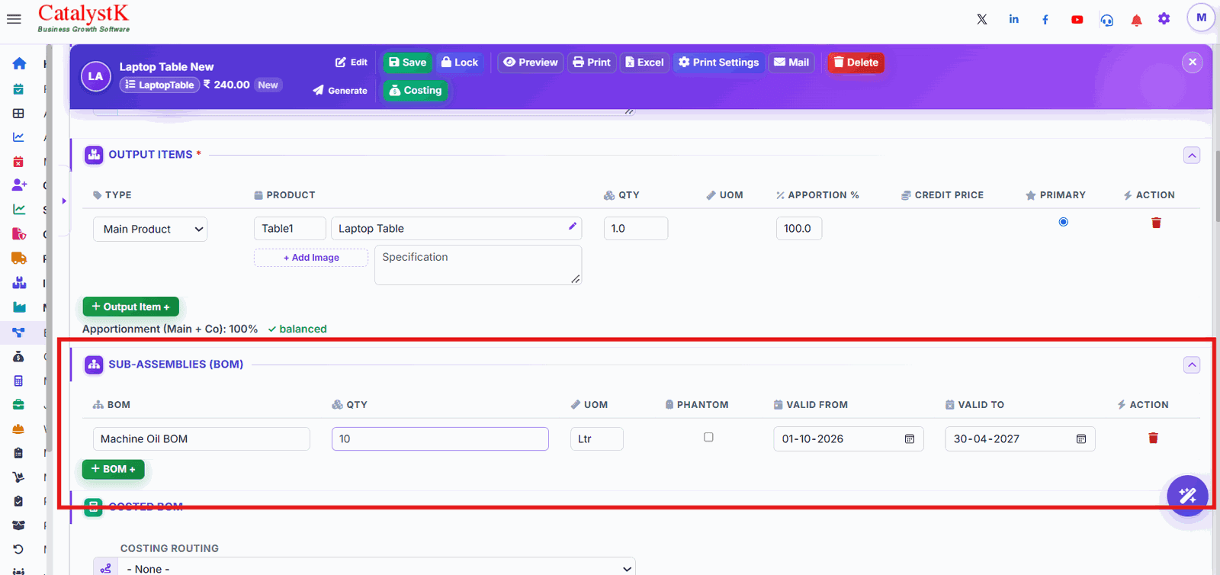This screenshot has width=1220, height=575.
Task: Open the factory sidebar icon
Action: coord(19,307)
